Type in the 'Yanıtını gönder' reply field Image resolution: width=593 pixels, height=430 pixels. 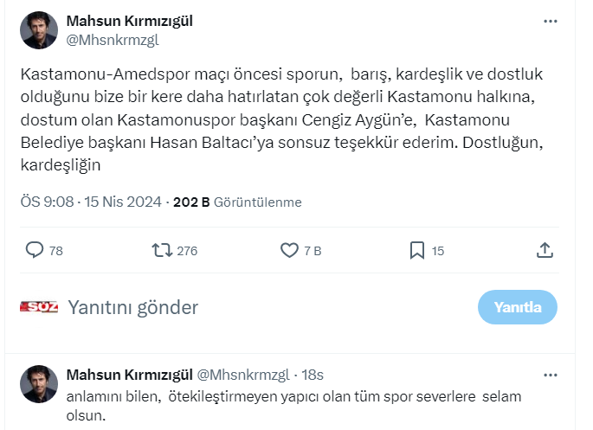point(260,307)
